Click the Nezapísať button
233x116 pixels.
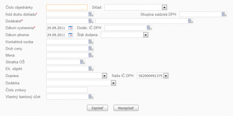126,108
